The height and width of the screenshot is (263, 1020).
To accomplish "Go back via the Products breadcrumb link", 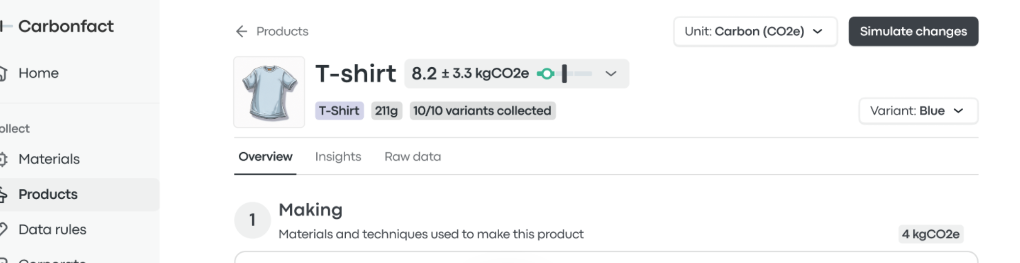I will pyautogui.click(x=282, y=31).
